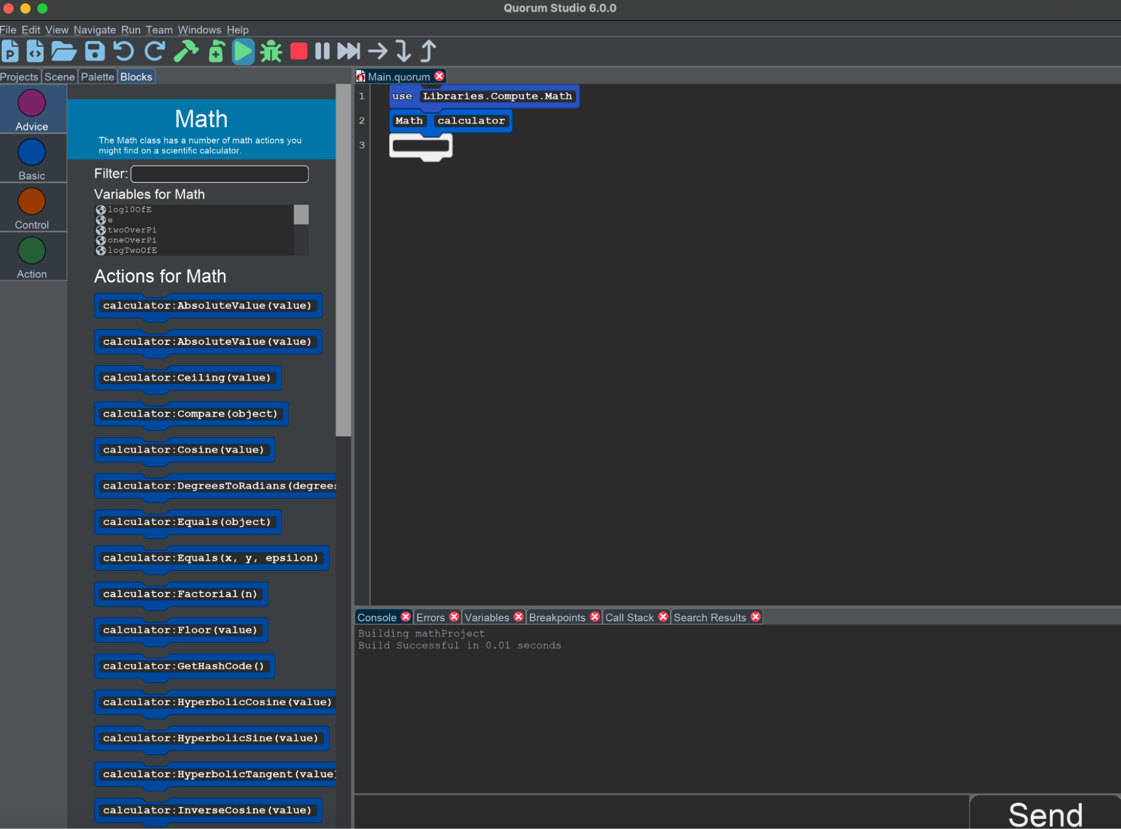Close the Console tab
1121x829 pixels.
[405, 617]
